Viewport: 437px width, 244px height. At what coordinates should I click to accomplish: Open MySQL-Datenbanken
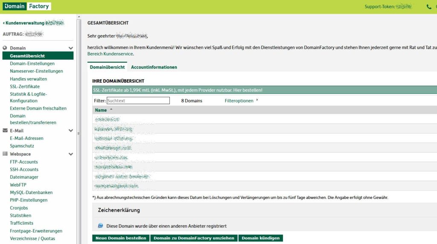click(x=31, y=192)
